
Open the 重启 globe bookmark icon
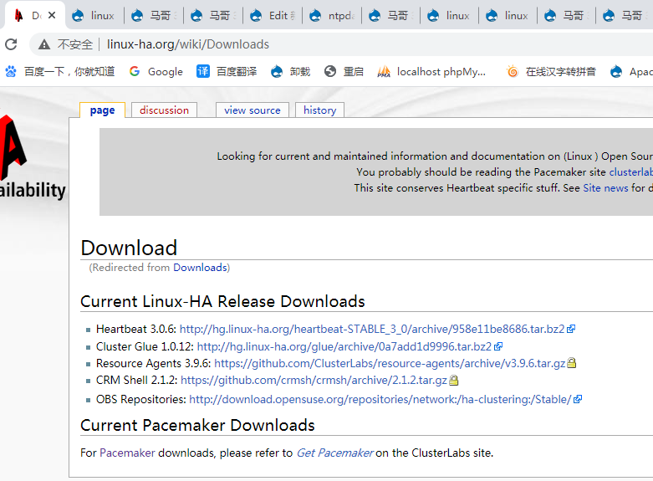pos(330,72)
